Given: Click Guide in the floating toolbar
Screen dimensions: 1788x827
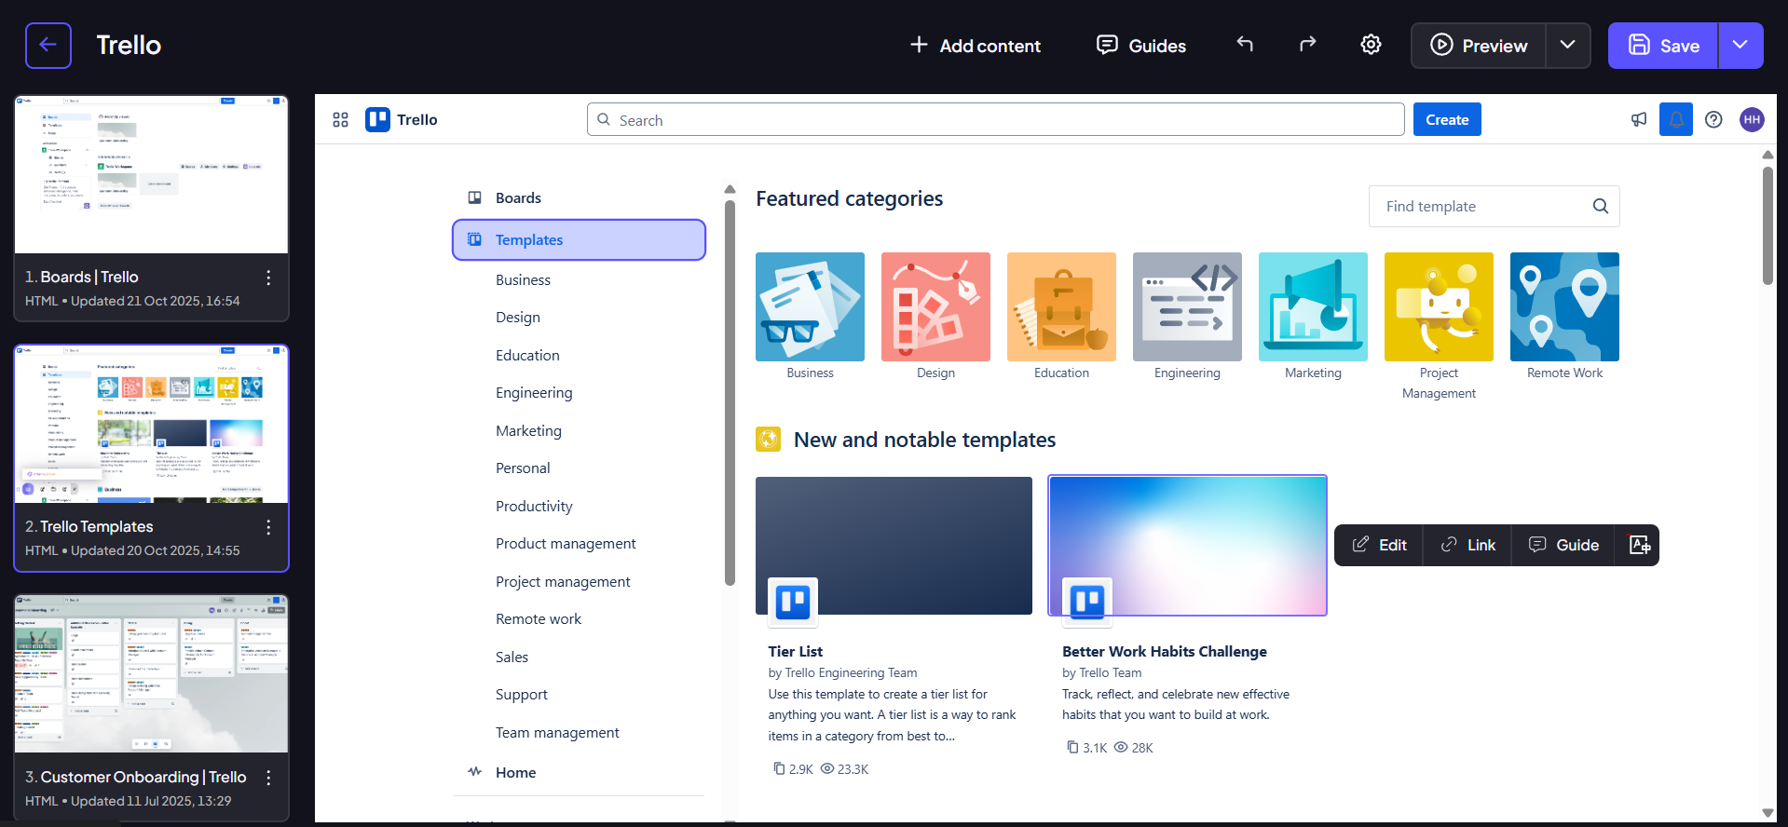Looking at the screenshot, I should point(1563,545).
